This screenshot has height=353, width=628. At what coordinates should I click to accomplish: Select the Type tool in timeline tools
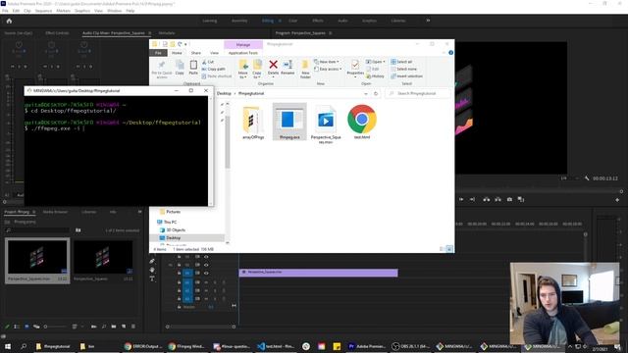pos(152,278)
